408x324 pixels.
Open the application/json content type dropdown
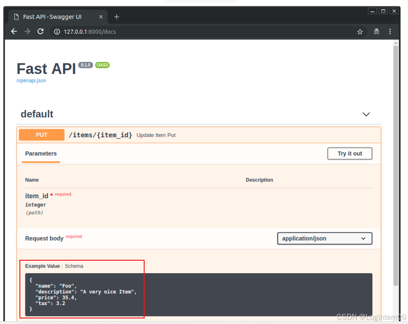[x=325, y=238]
